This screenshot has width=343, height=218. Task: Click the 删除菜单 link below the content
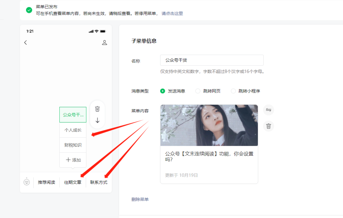click(x=140, y=199)
